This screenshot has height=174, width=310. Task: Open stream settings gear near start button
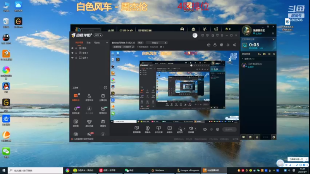click(217, 130)
